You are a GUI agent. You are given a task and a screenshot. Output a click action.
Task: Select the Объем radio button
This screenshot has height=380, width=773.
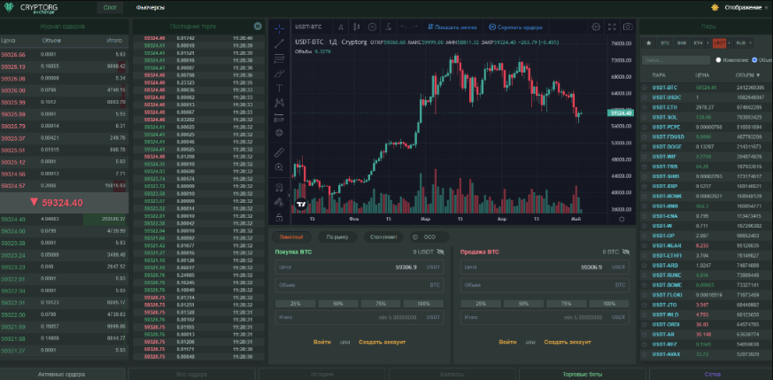[754, 59]
